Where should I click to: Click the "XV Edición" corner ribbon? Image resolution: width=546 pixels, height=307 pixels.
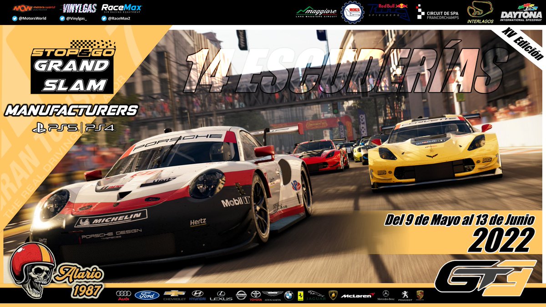click(522, 43)
